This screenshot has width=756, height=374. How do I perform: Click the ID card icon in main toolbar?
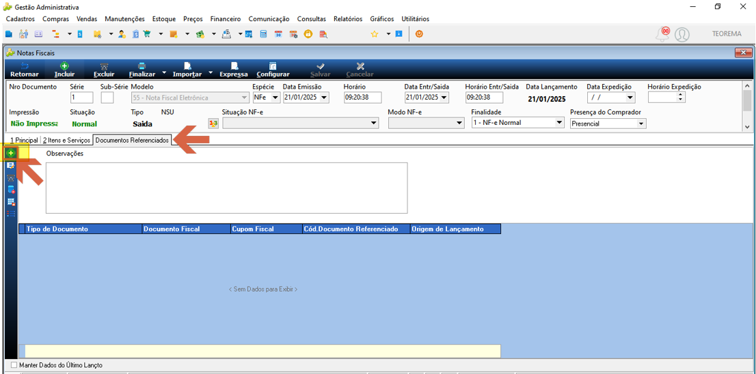coord(38,34)
